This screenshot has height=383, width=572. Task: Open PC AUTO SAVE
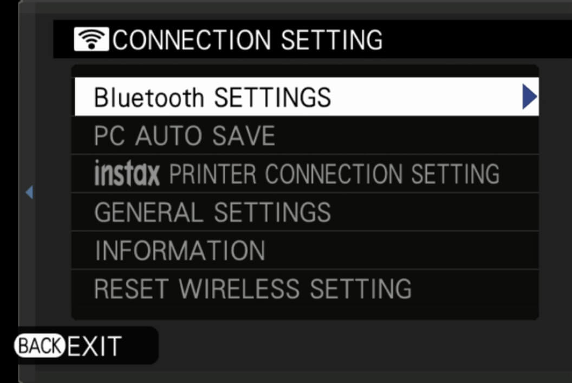(x=305, y=135)
